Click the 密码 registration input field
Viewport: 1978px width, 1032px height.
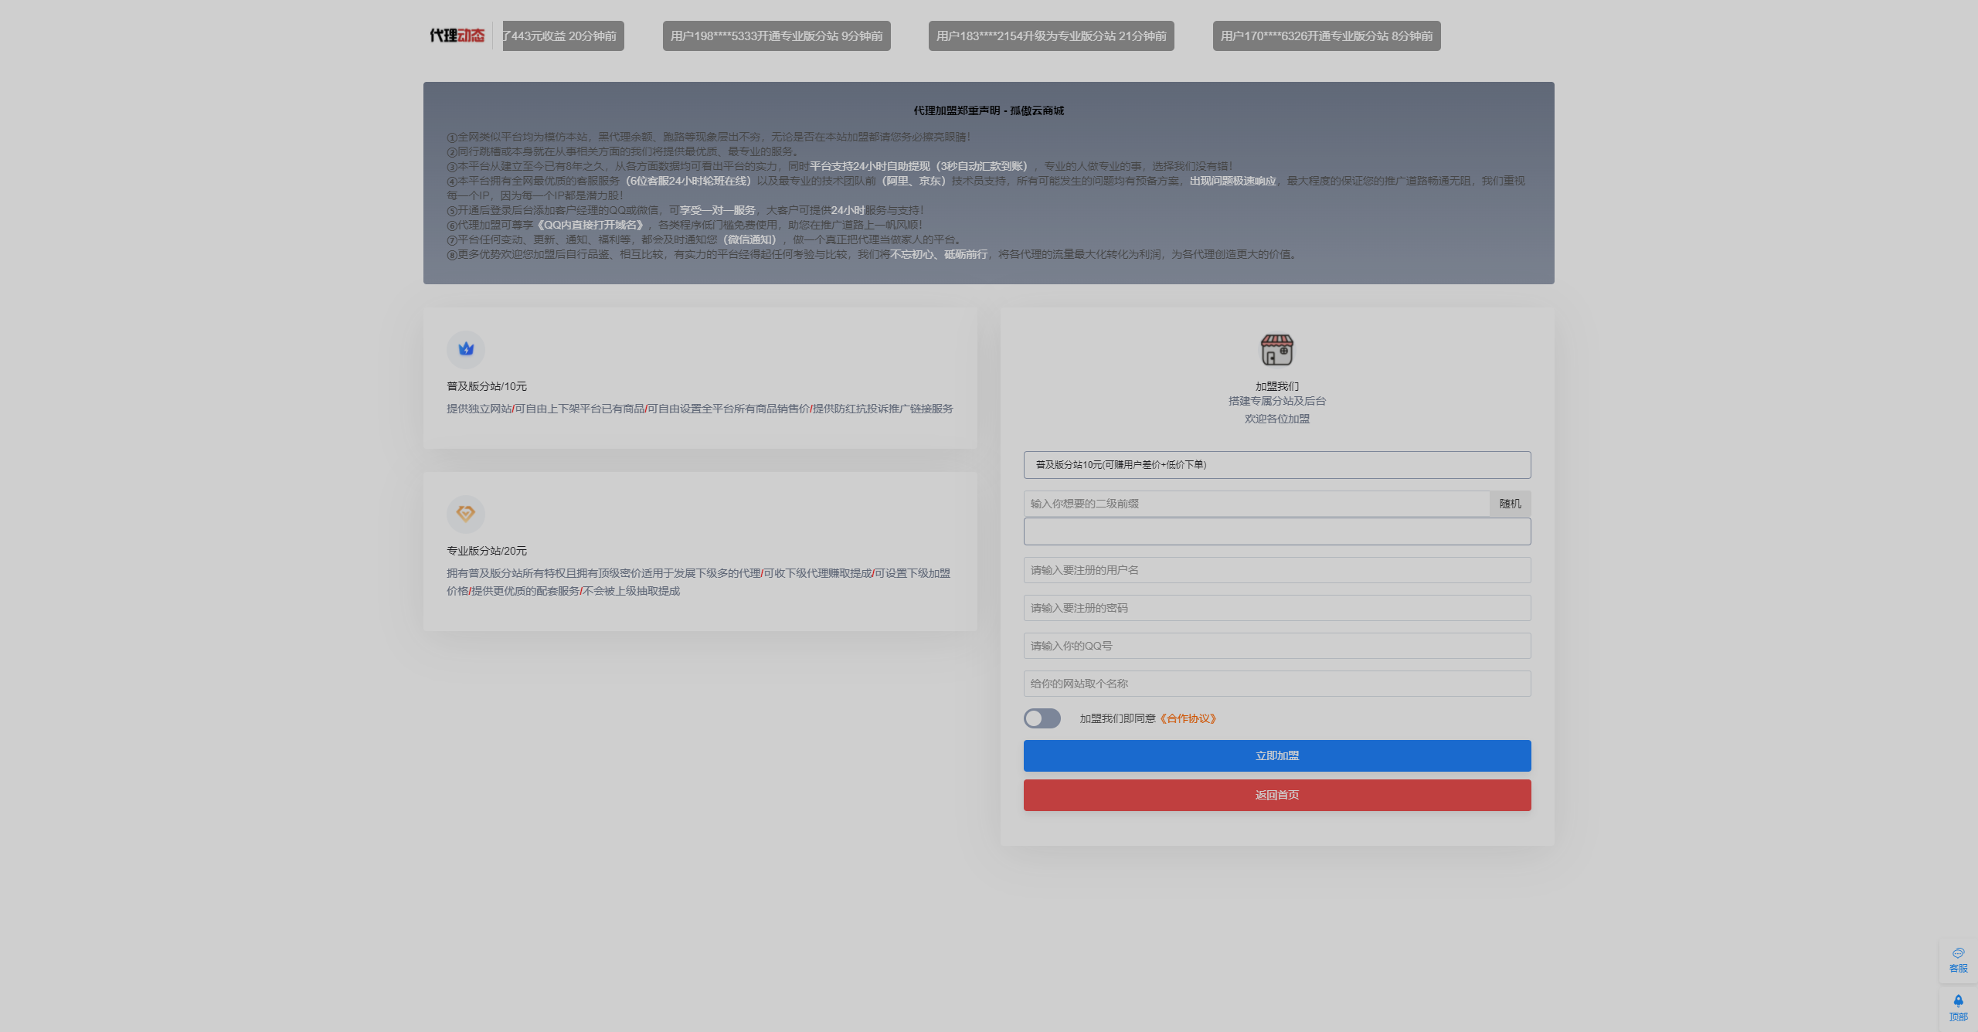coord(1276,608)
